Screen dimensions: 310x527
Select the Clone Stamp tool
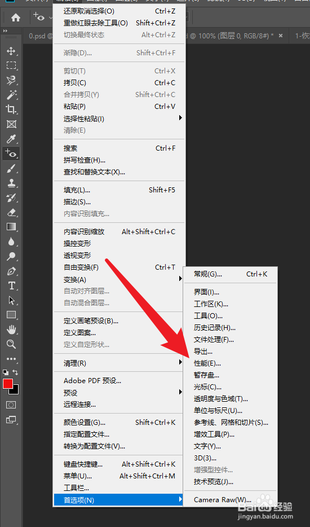(11, 183)
